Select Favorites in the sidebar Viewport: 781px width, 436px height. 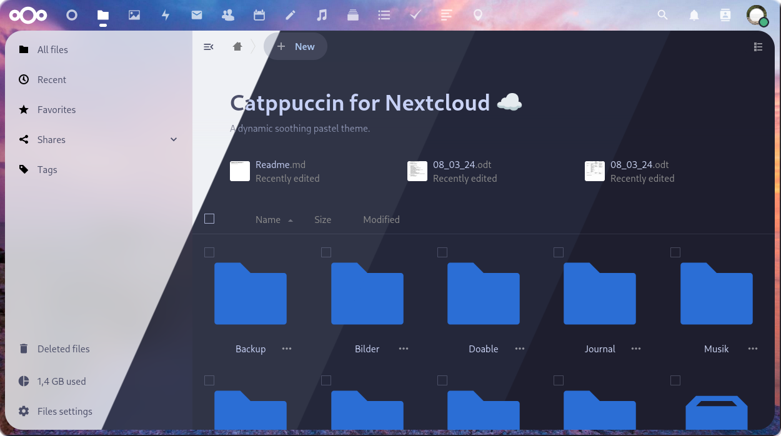pyautogui.click(x=56, y=109)
